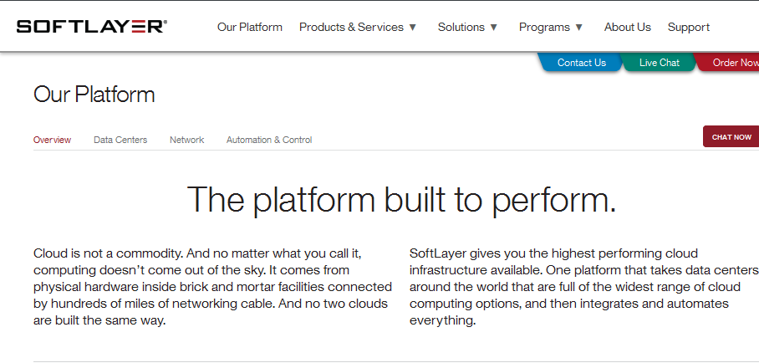Select the Overview tab

tap(52, 140)
